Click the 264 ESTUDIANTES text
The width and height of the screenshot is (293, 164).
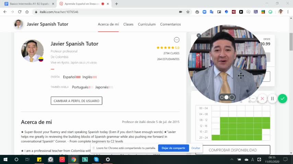(168, 59)
